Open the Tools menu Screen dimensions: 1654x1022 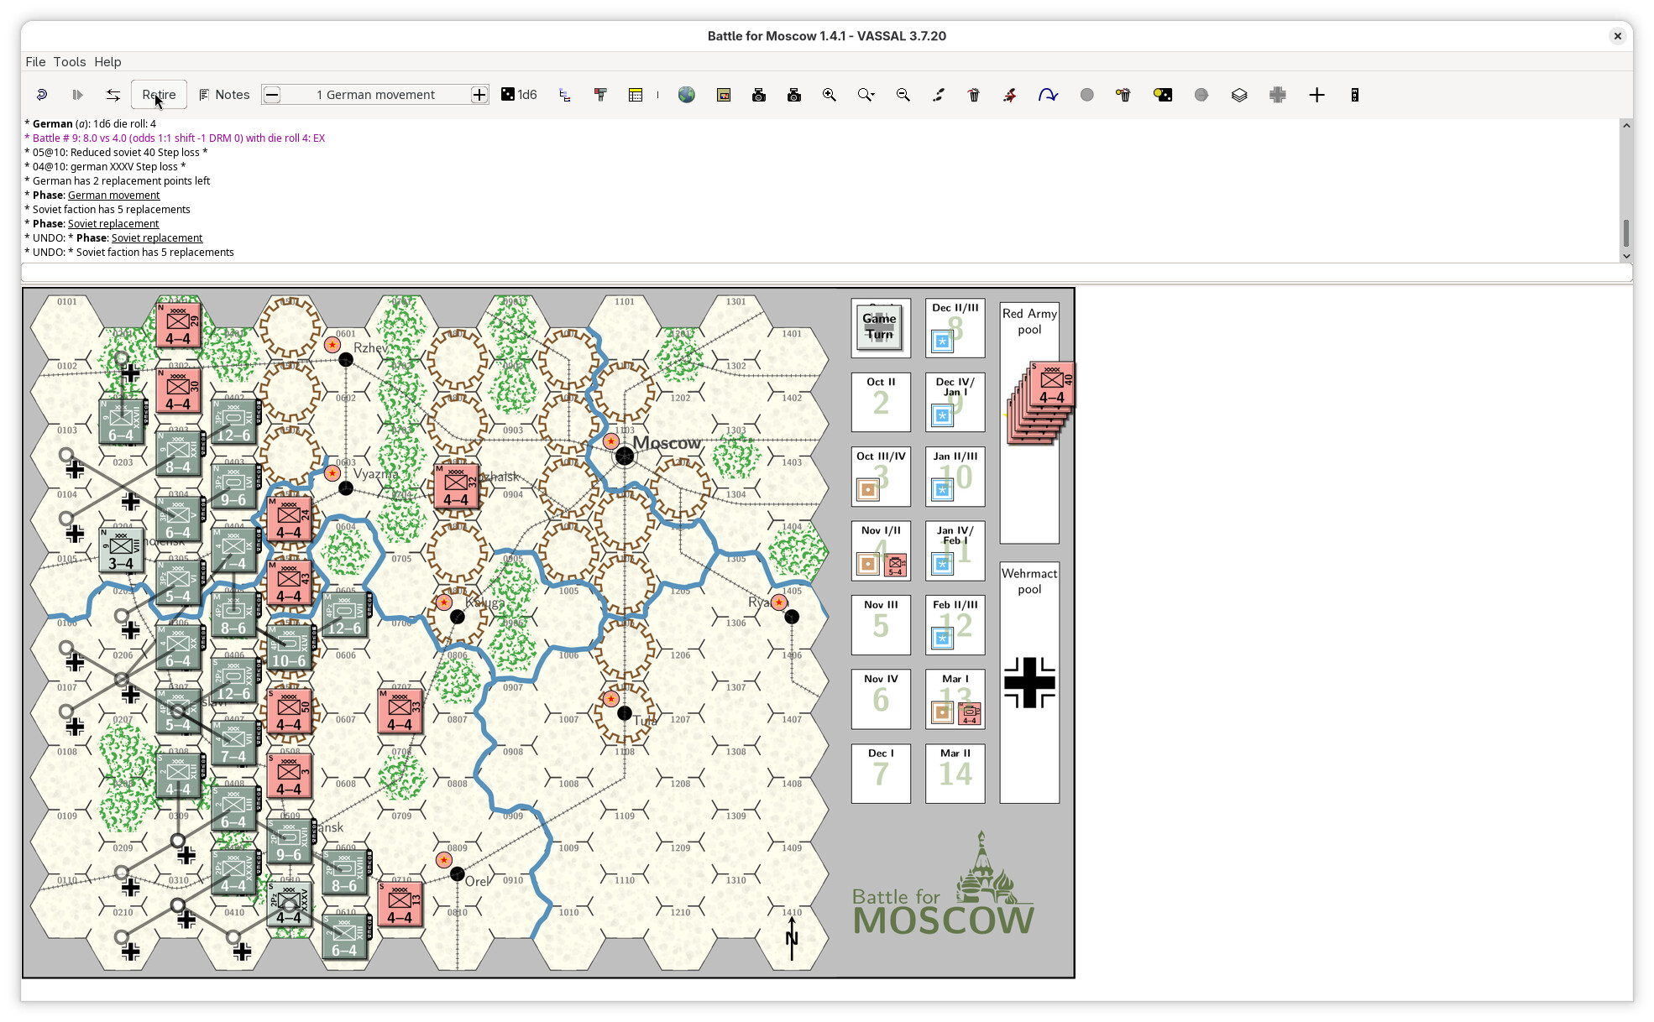(x=70, y=61)
